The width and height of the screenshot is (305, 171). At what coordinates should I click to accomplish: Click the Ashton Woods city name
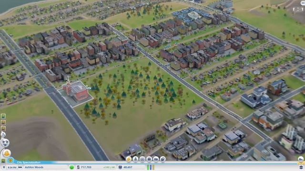click(34, 167)
